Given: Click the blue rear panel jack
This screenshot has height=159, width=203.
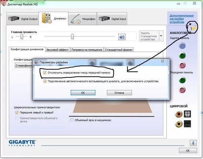Looking at the screenshot, I should 182,46.
